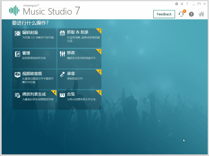Open the 编辑封面 cover editor tile
The width and height of the screenshot is (209, 156).
[x=34, y=38]
